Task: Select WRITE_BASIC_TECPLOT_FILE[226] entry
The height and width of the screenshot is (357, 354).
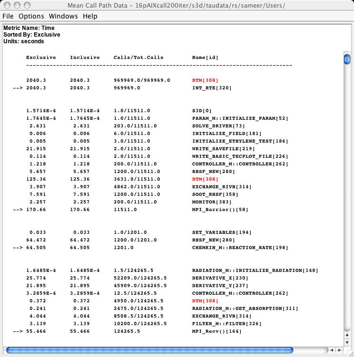Action: click(x=240, y=156)
